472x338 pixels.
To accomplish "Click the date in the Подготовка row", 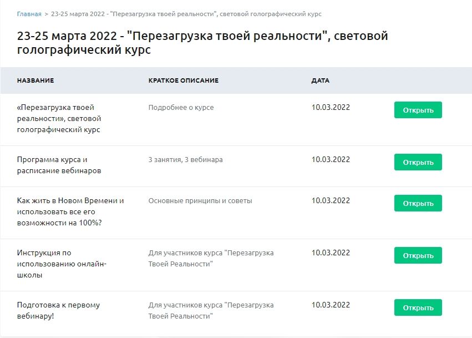I will click(x=331, y=305).
